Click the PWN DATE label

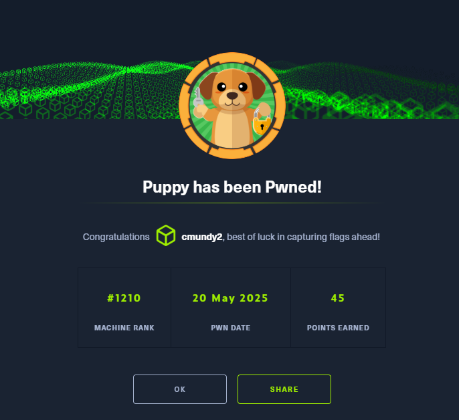click(x=231, y=328)
